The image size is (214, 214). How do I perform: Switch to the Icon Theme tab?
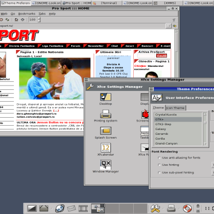click(175, 108)
